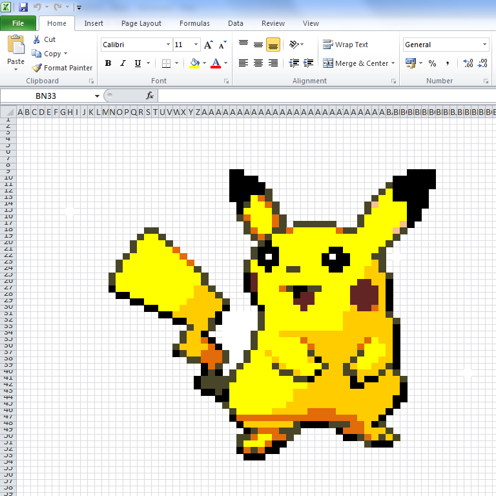The image size is (496, 496).
Task: Click the Decrease Indent icon
Action: point(294,63)
